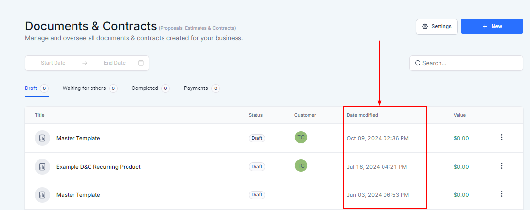Click document icon of Example D&C Recurring Product
The image size is (530, 210).
pos(42,167)
